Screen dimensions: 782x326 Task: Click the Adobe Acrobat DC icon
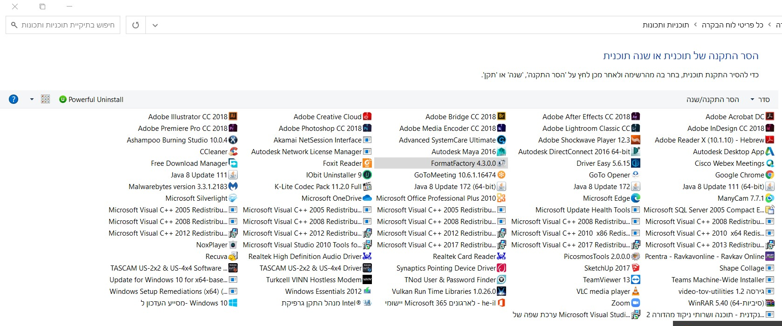point(770,116)
